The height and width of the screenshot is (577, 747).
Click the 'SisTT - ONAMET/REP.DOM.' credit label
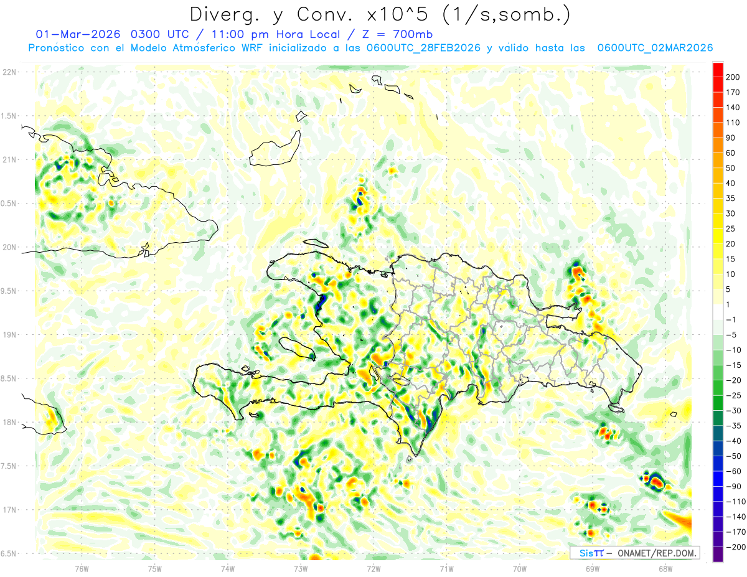[636, 553]
